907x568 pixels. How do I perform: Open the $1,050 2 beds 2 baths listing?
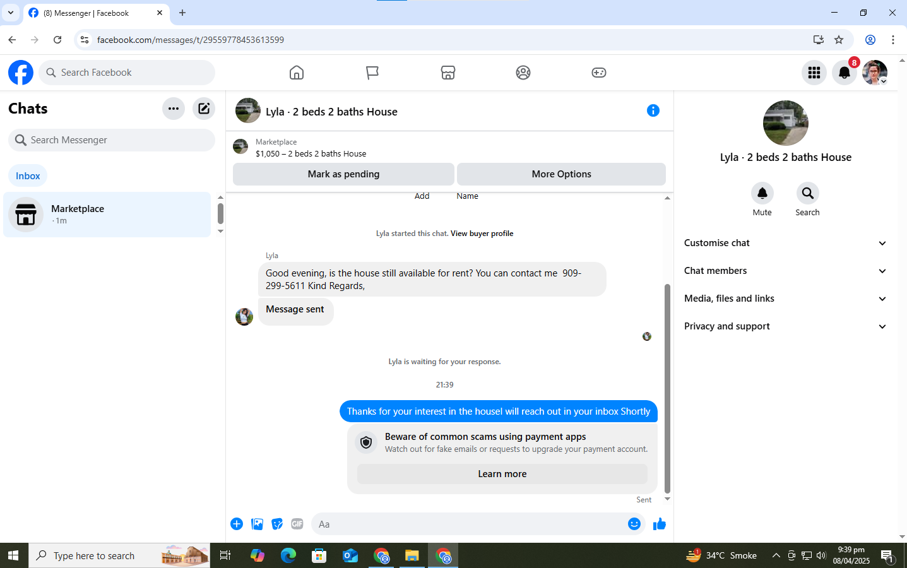311,153
